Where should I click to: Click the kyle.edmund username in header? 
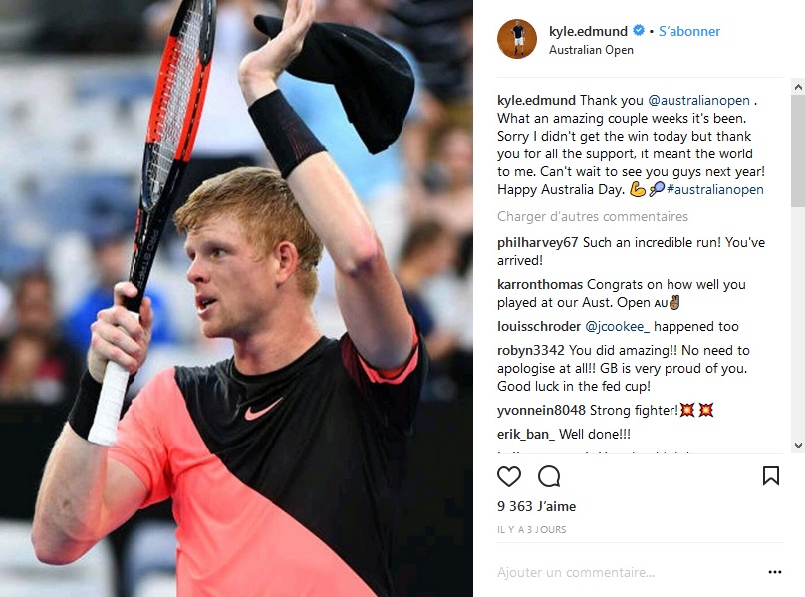tap(588, 31)
